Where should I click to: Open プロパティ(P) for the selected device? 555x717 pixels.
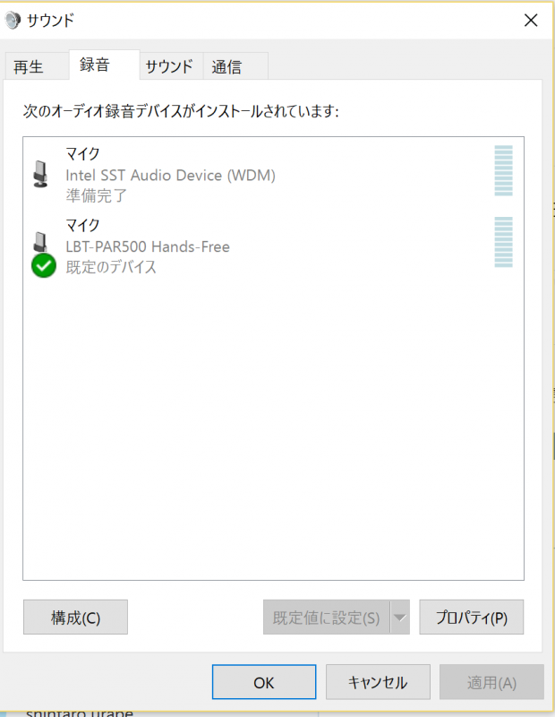(x=472, y=618)
